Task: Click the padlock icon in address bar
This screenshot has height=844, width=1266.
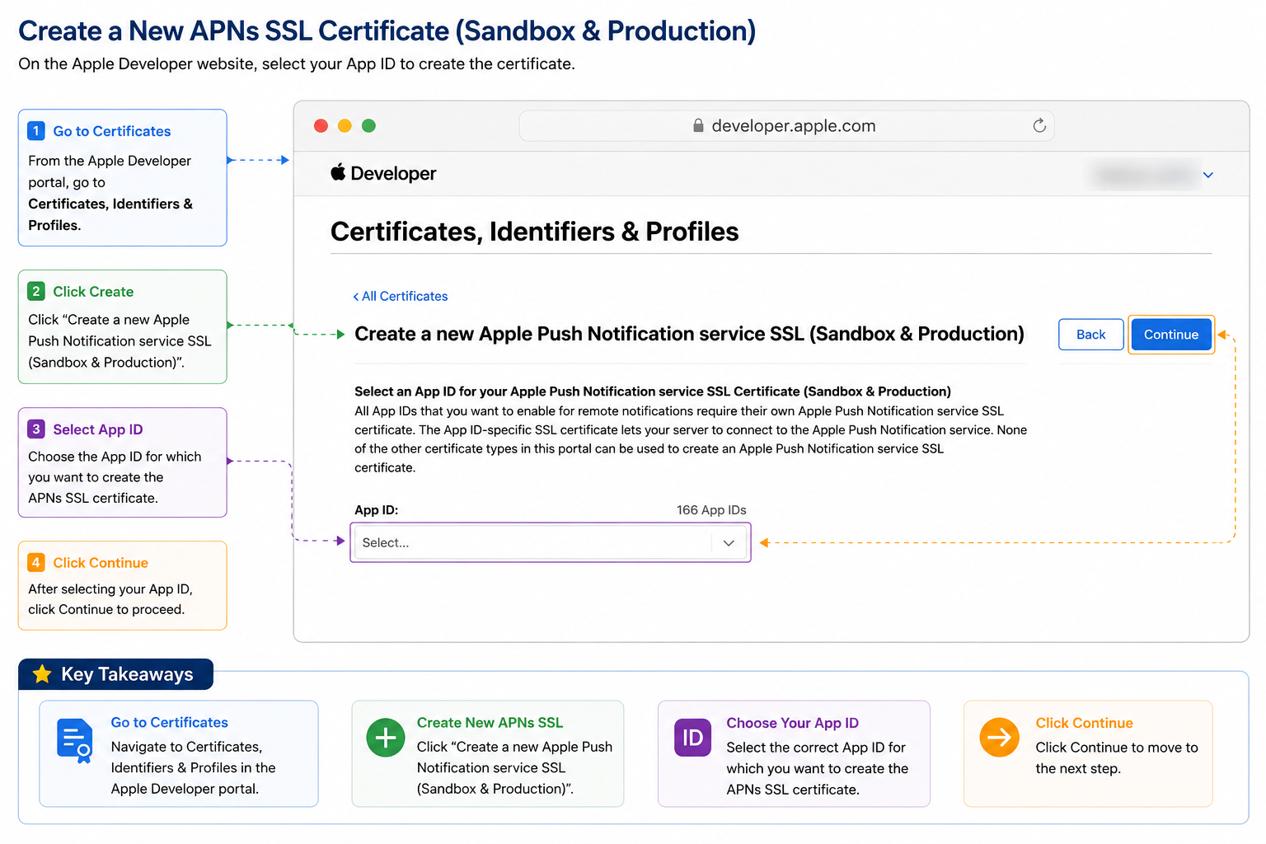Action: [698, 125]
